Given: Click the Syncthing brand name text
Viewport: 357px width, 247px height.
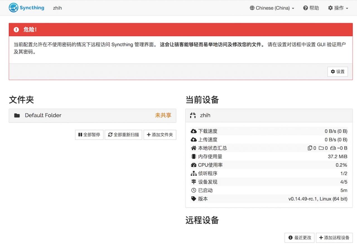Looking at the screenshot, I should pos(32,8).
